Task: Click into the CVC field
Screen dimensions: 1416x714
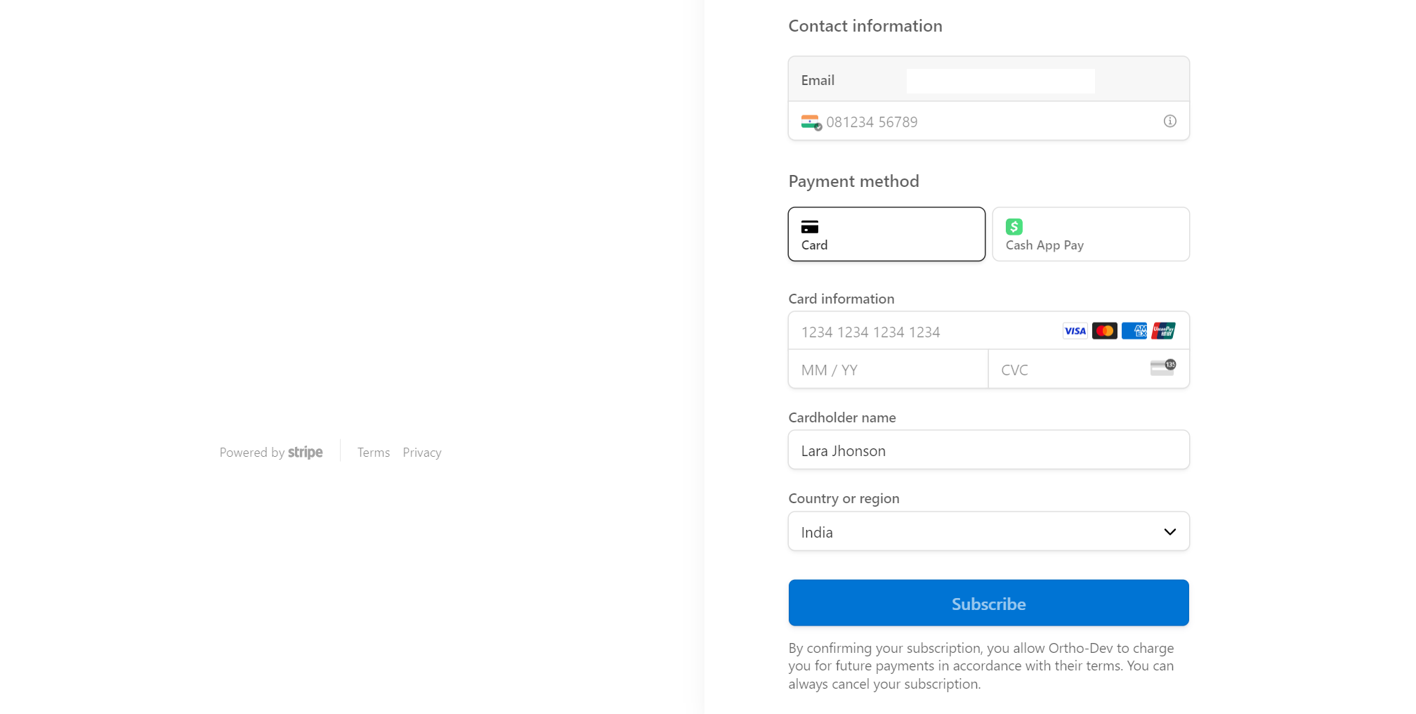Action: [1068, 370]
